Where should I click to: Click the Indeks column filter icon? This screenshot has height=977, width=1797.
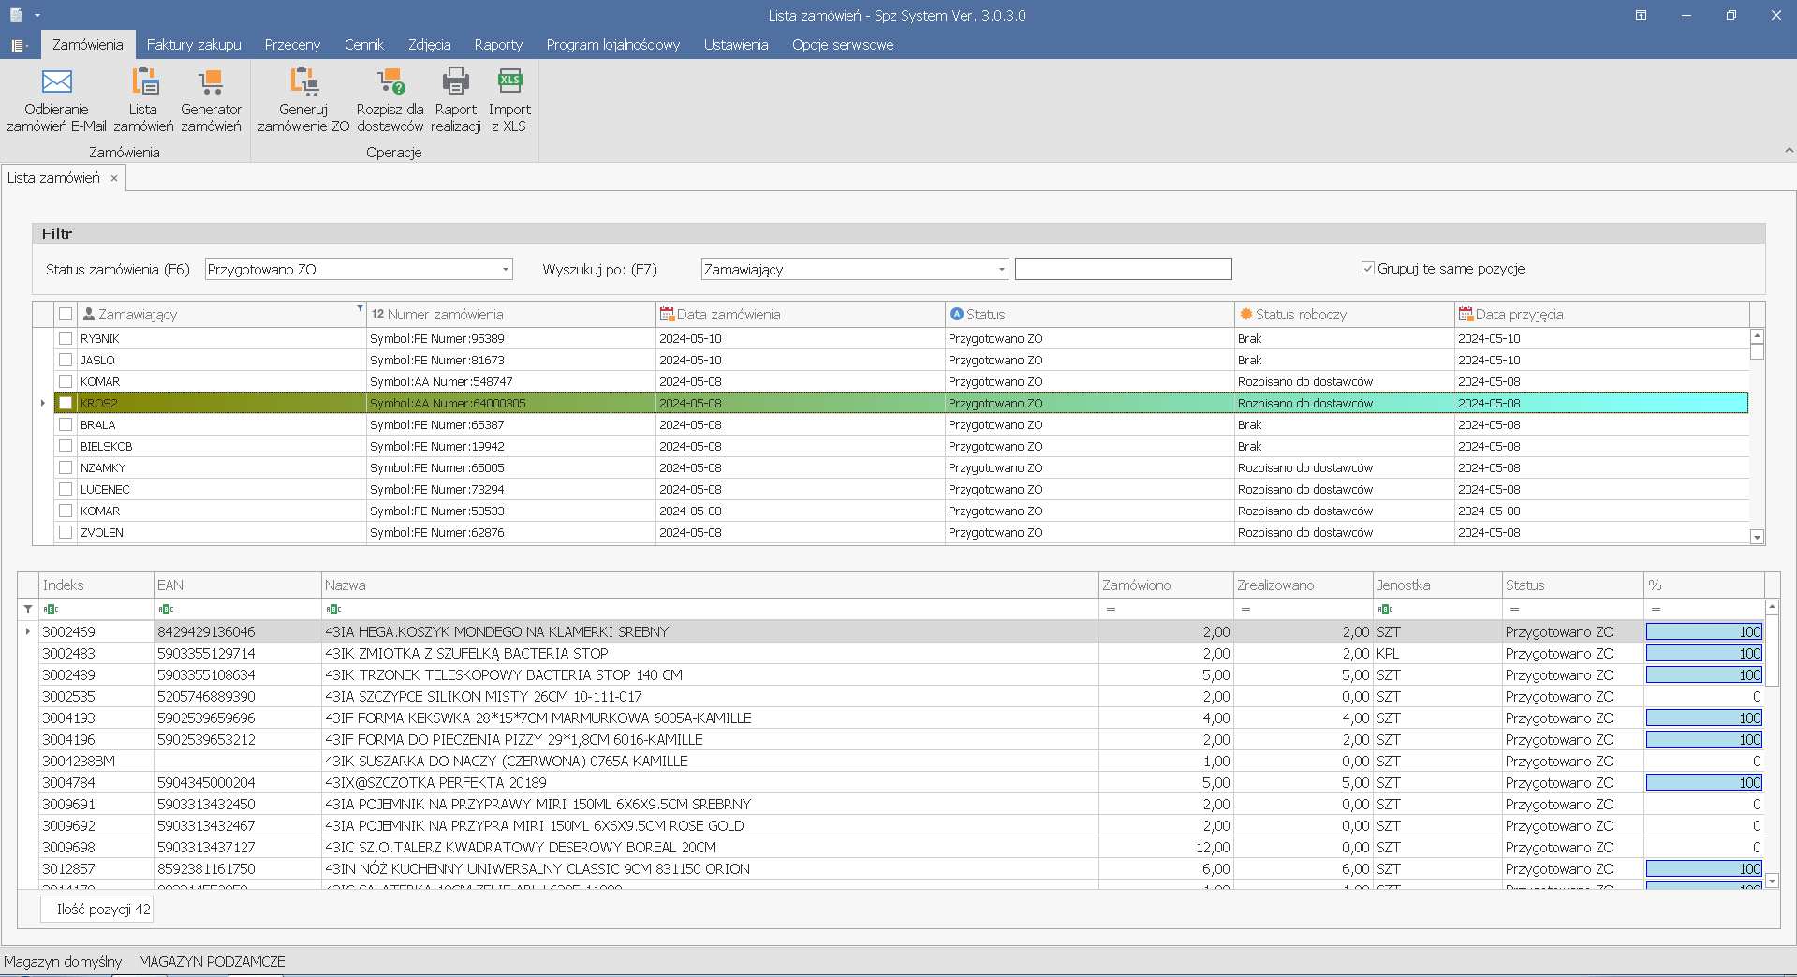tap(52, 609)
